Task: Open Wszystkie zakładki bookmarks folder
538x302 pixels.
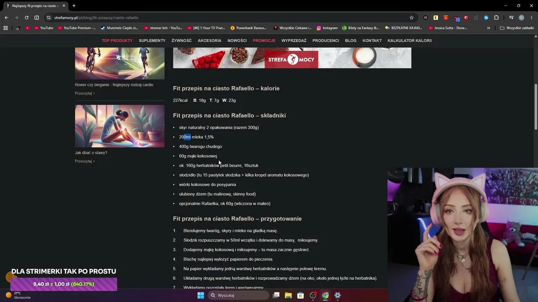Action: (517, 28)
